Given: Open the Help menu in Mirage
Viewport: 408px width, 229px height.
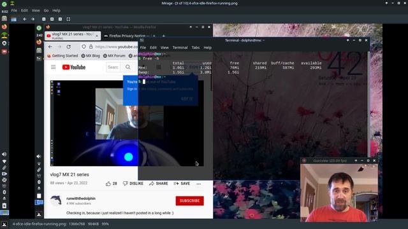Looking at the screenshot, I should tap(56, 11).
